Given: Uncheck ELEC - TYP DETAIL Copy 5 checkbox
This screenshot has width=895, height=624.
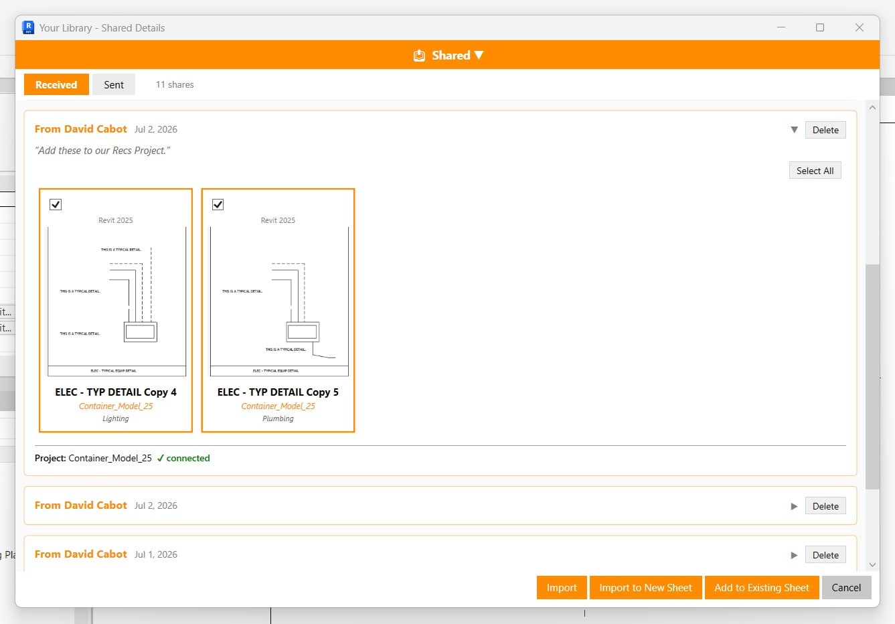Looking at the screenshot, I should coord(218,204).
